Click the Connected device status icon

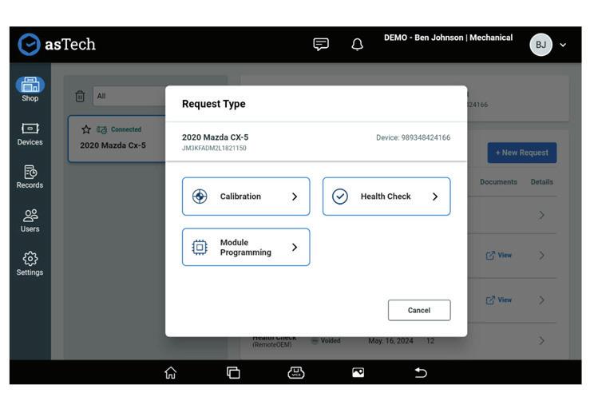click(x=101, y=129)
